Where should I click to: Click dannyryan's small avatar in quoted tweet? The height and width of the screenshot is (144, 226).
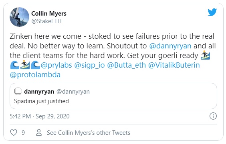18,91
